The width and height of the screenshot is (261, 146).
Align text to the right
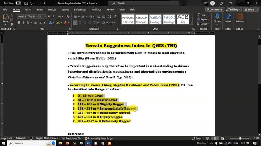coord(84,23)
